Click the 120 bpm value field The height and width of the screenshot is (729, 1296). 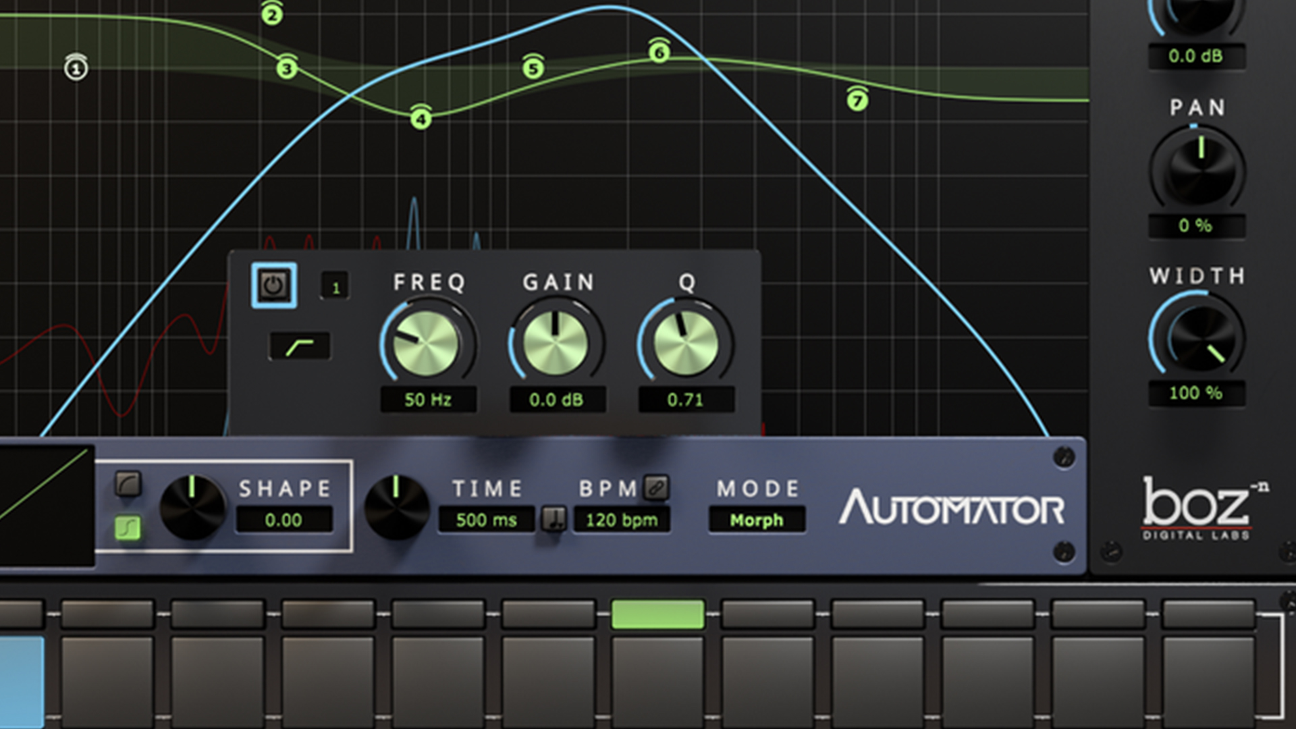622,520
